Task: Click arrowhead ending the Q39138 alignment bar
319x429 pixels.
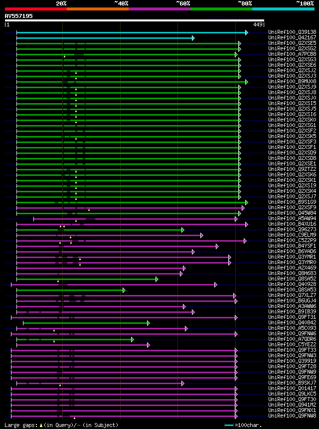Action: [x=247, y=32]
